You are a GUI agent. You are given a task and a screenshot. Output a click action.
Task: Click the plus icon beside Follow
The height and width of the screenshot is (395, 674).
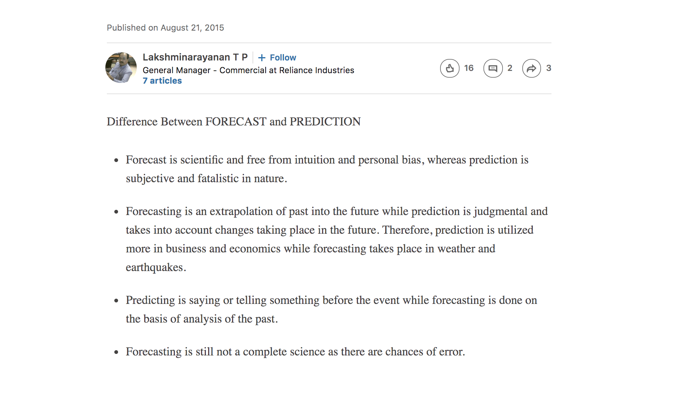(263, 57)
